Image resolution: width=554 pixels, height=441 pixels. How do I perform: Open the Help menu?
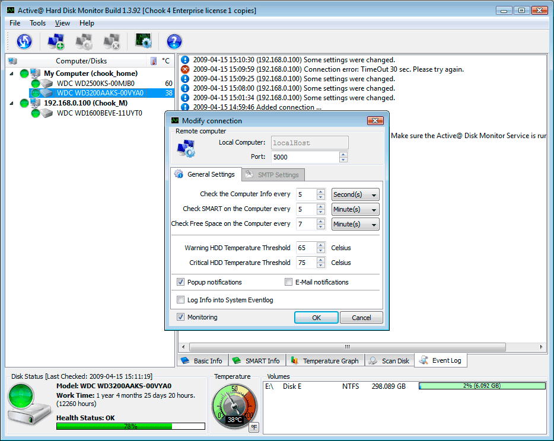pos(87,23)
